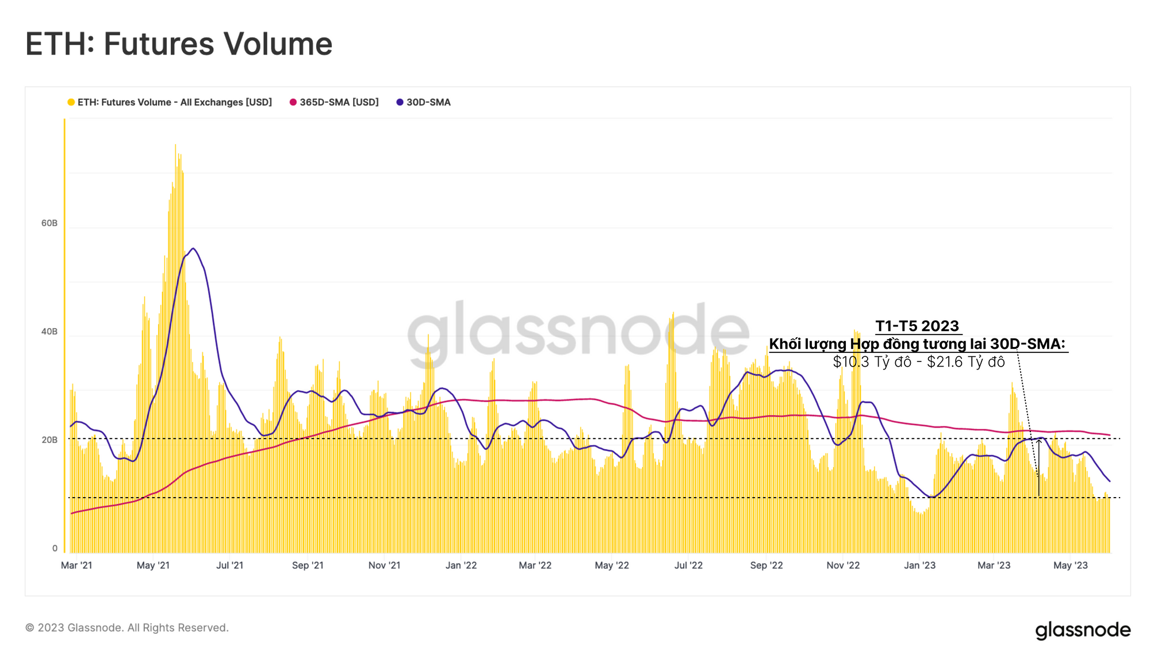Select the May '21 x-axis label

coord(153,565)
